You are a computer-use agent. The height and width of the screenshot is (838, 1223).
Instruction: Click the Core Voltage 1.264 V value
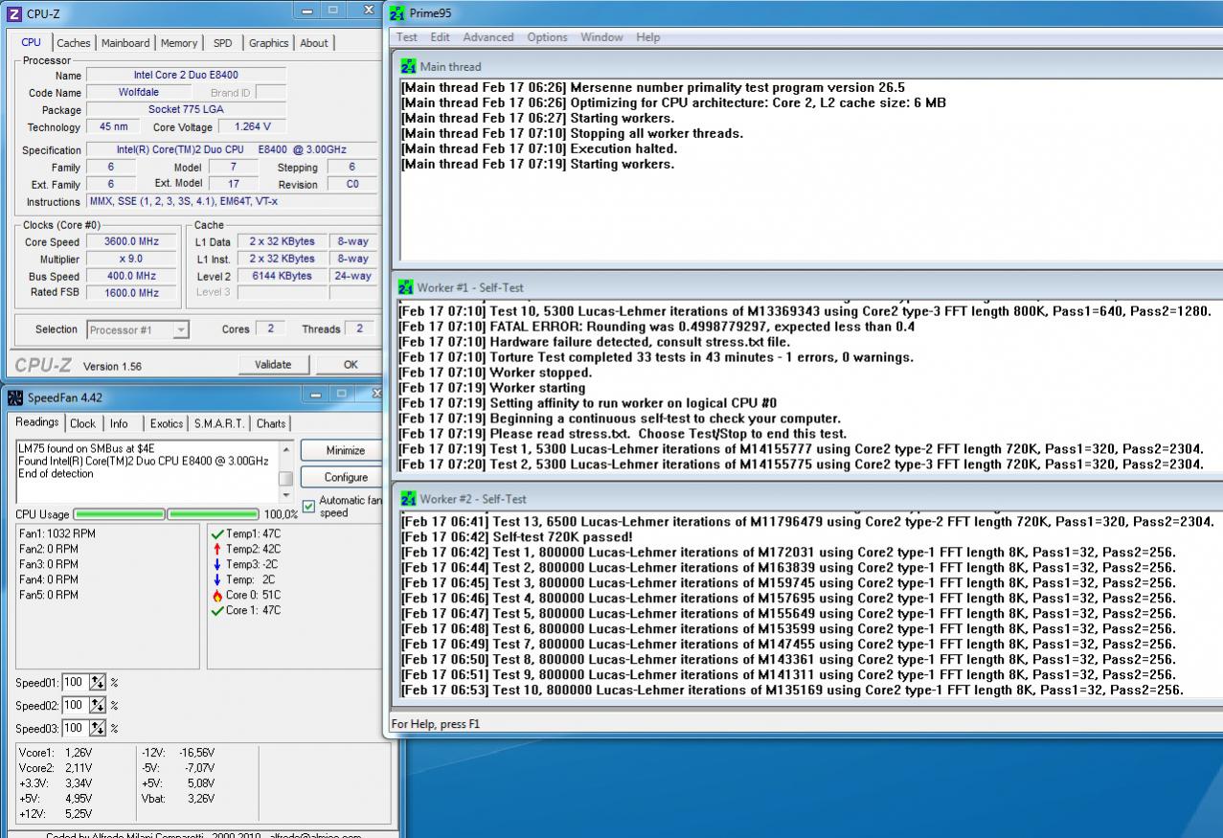(253, 126)
